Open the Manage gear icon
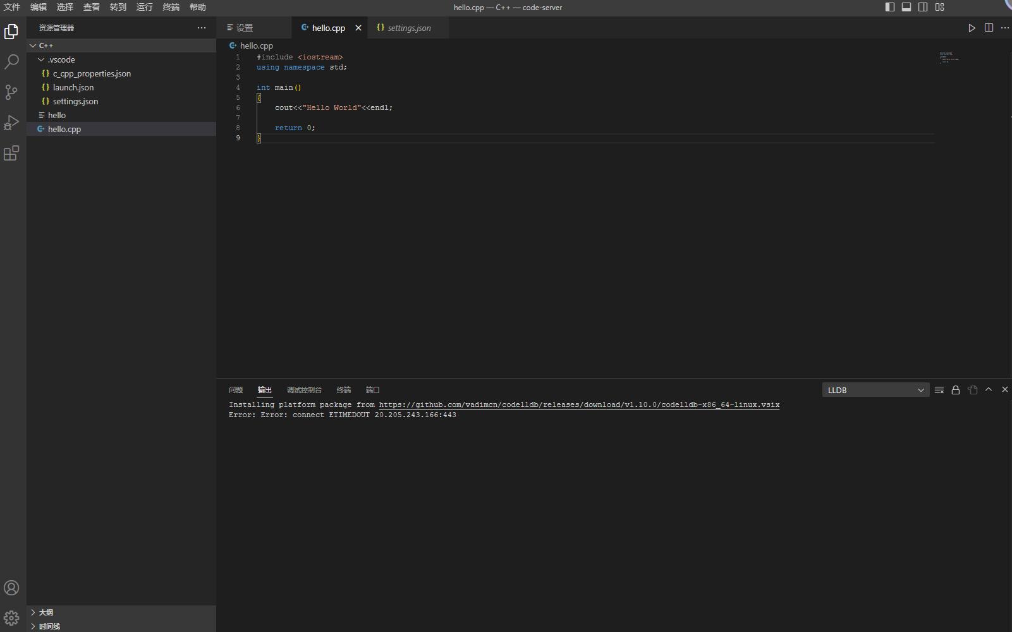The height and width of the screenshot is (632, 1012). point(11,617)
